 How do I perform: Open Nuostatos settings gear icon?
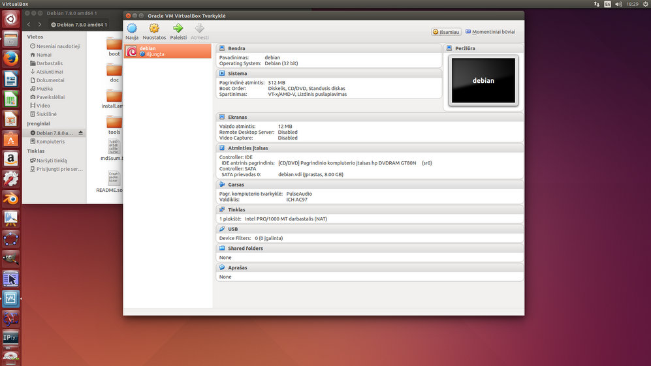[x=154, y=29]
